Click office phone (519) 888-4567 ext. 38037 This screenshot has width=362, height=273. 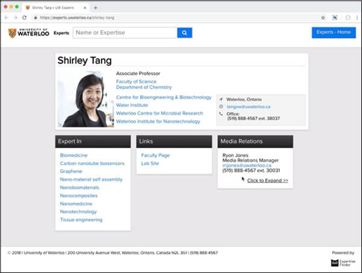(253, 119)
